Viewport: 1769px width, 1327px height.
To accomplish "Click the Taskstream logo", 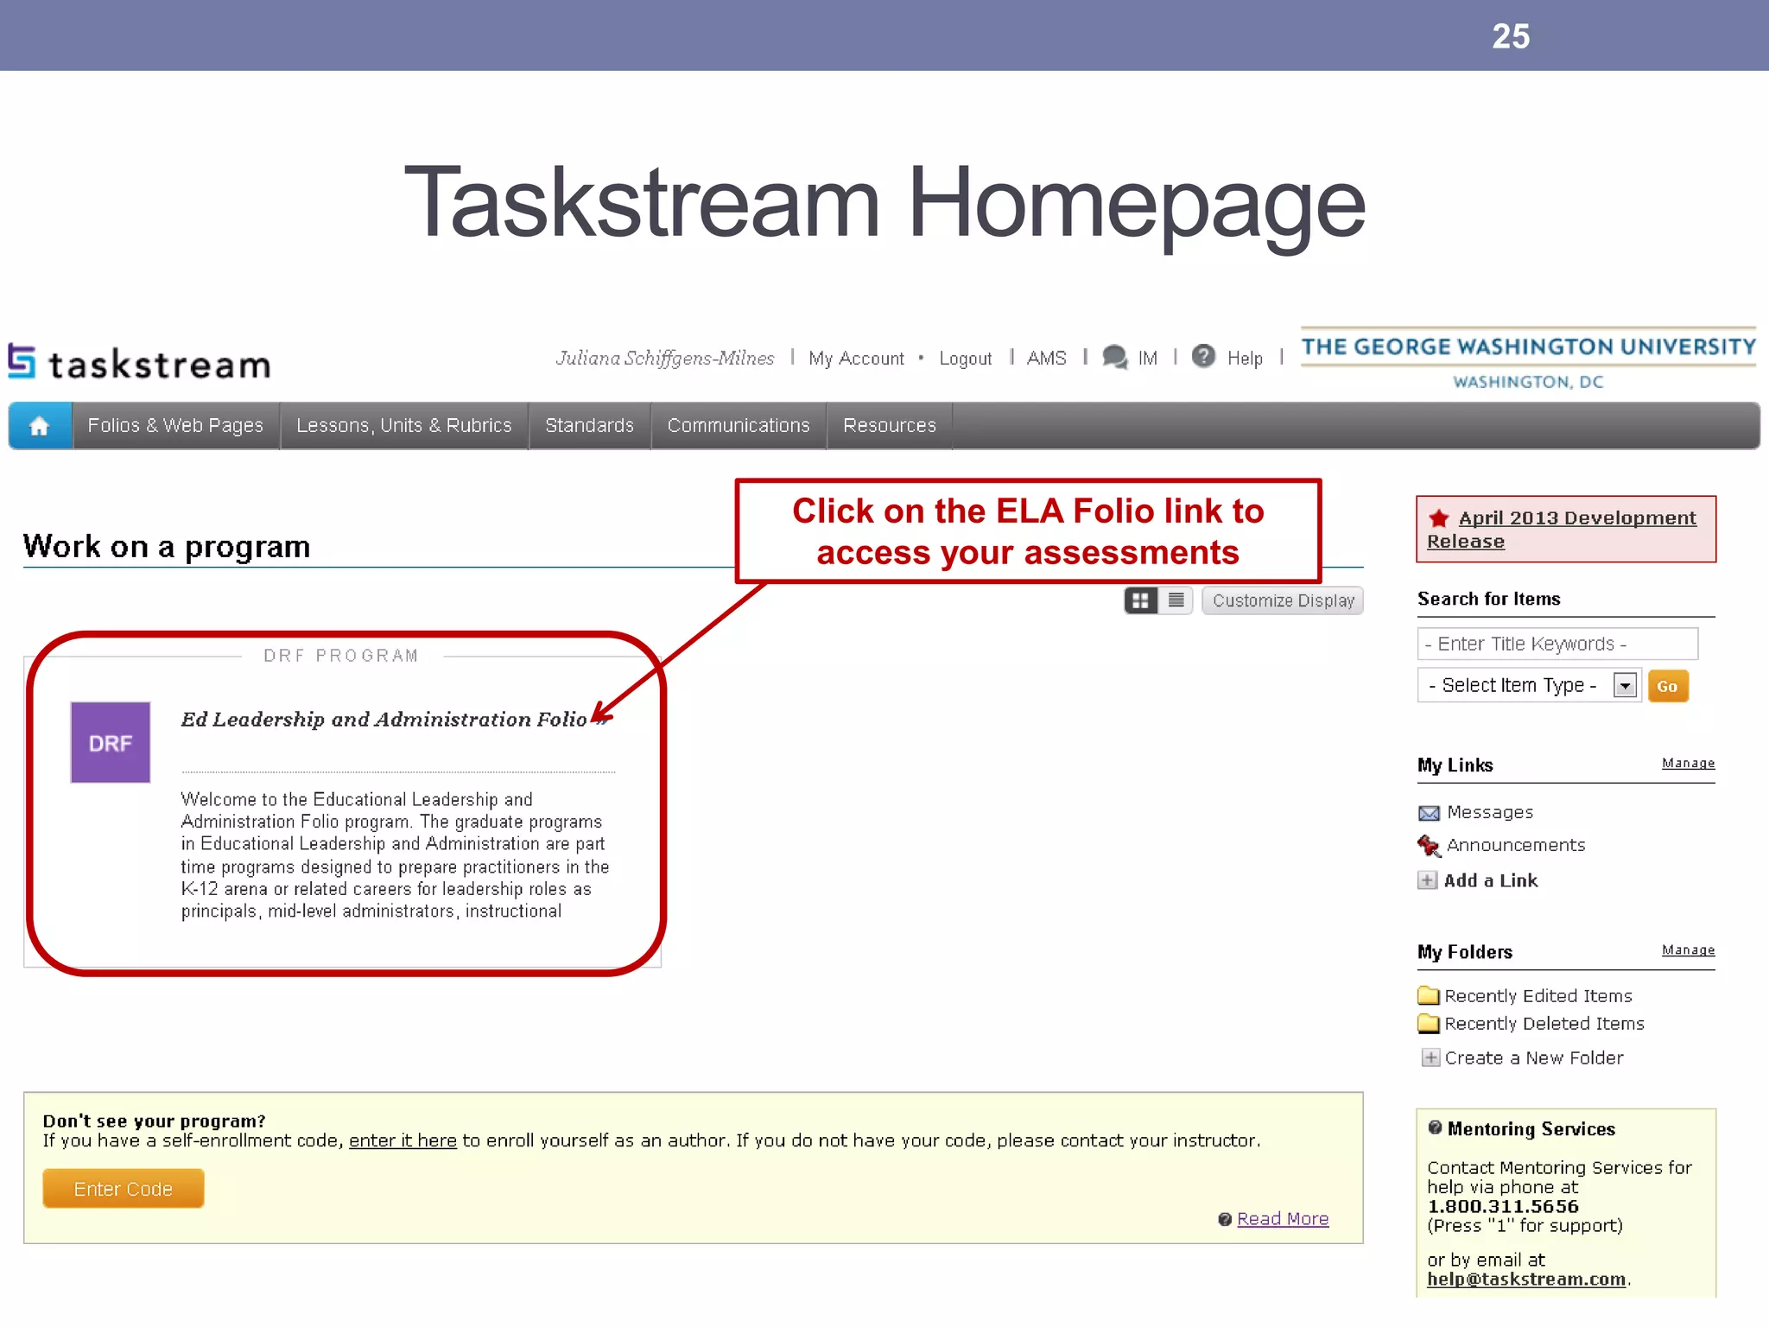I will tap(140, 363).
